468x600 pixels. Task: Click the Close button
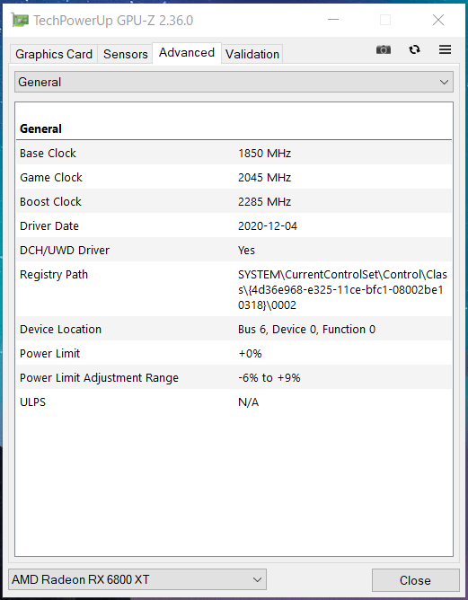[415, 580]
